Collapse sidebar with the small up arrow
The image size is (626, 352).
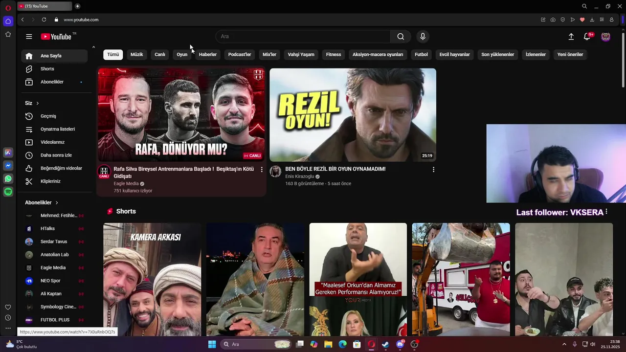click(x=93, y=47)
